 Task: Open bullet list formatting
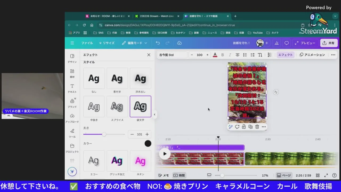click(245, 55)
